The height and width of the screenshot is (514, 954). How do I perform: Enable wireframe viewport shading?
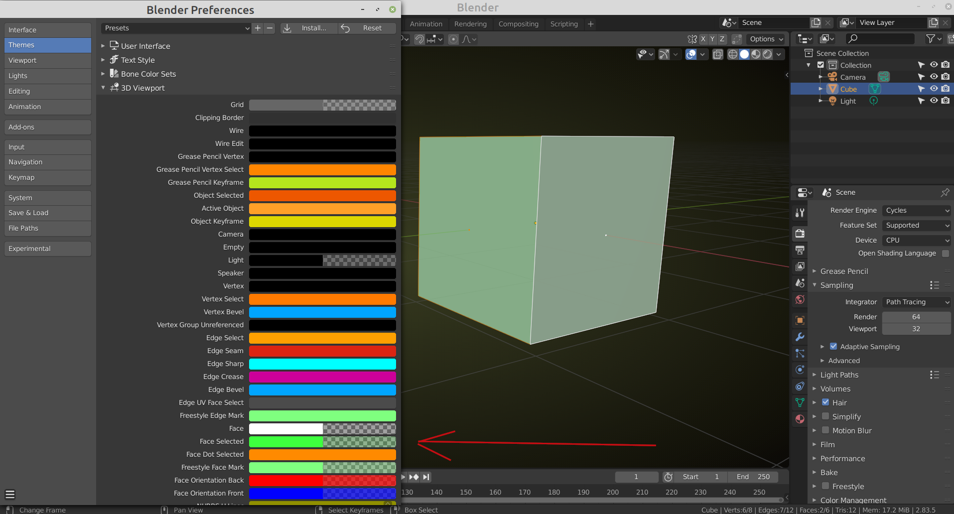pyautogui.click(x=733, y=54)
